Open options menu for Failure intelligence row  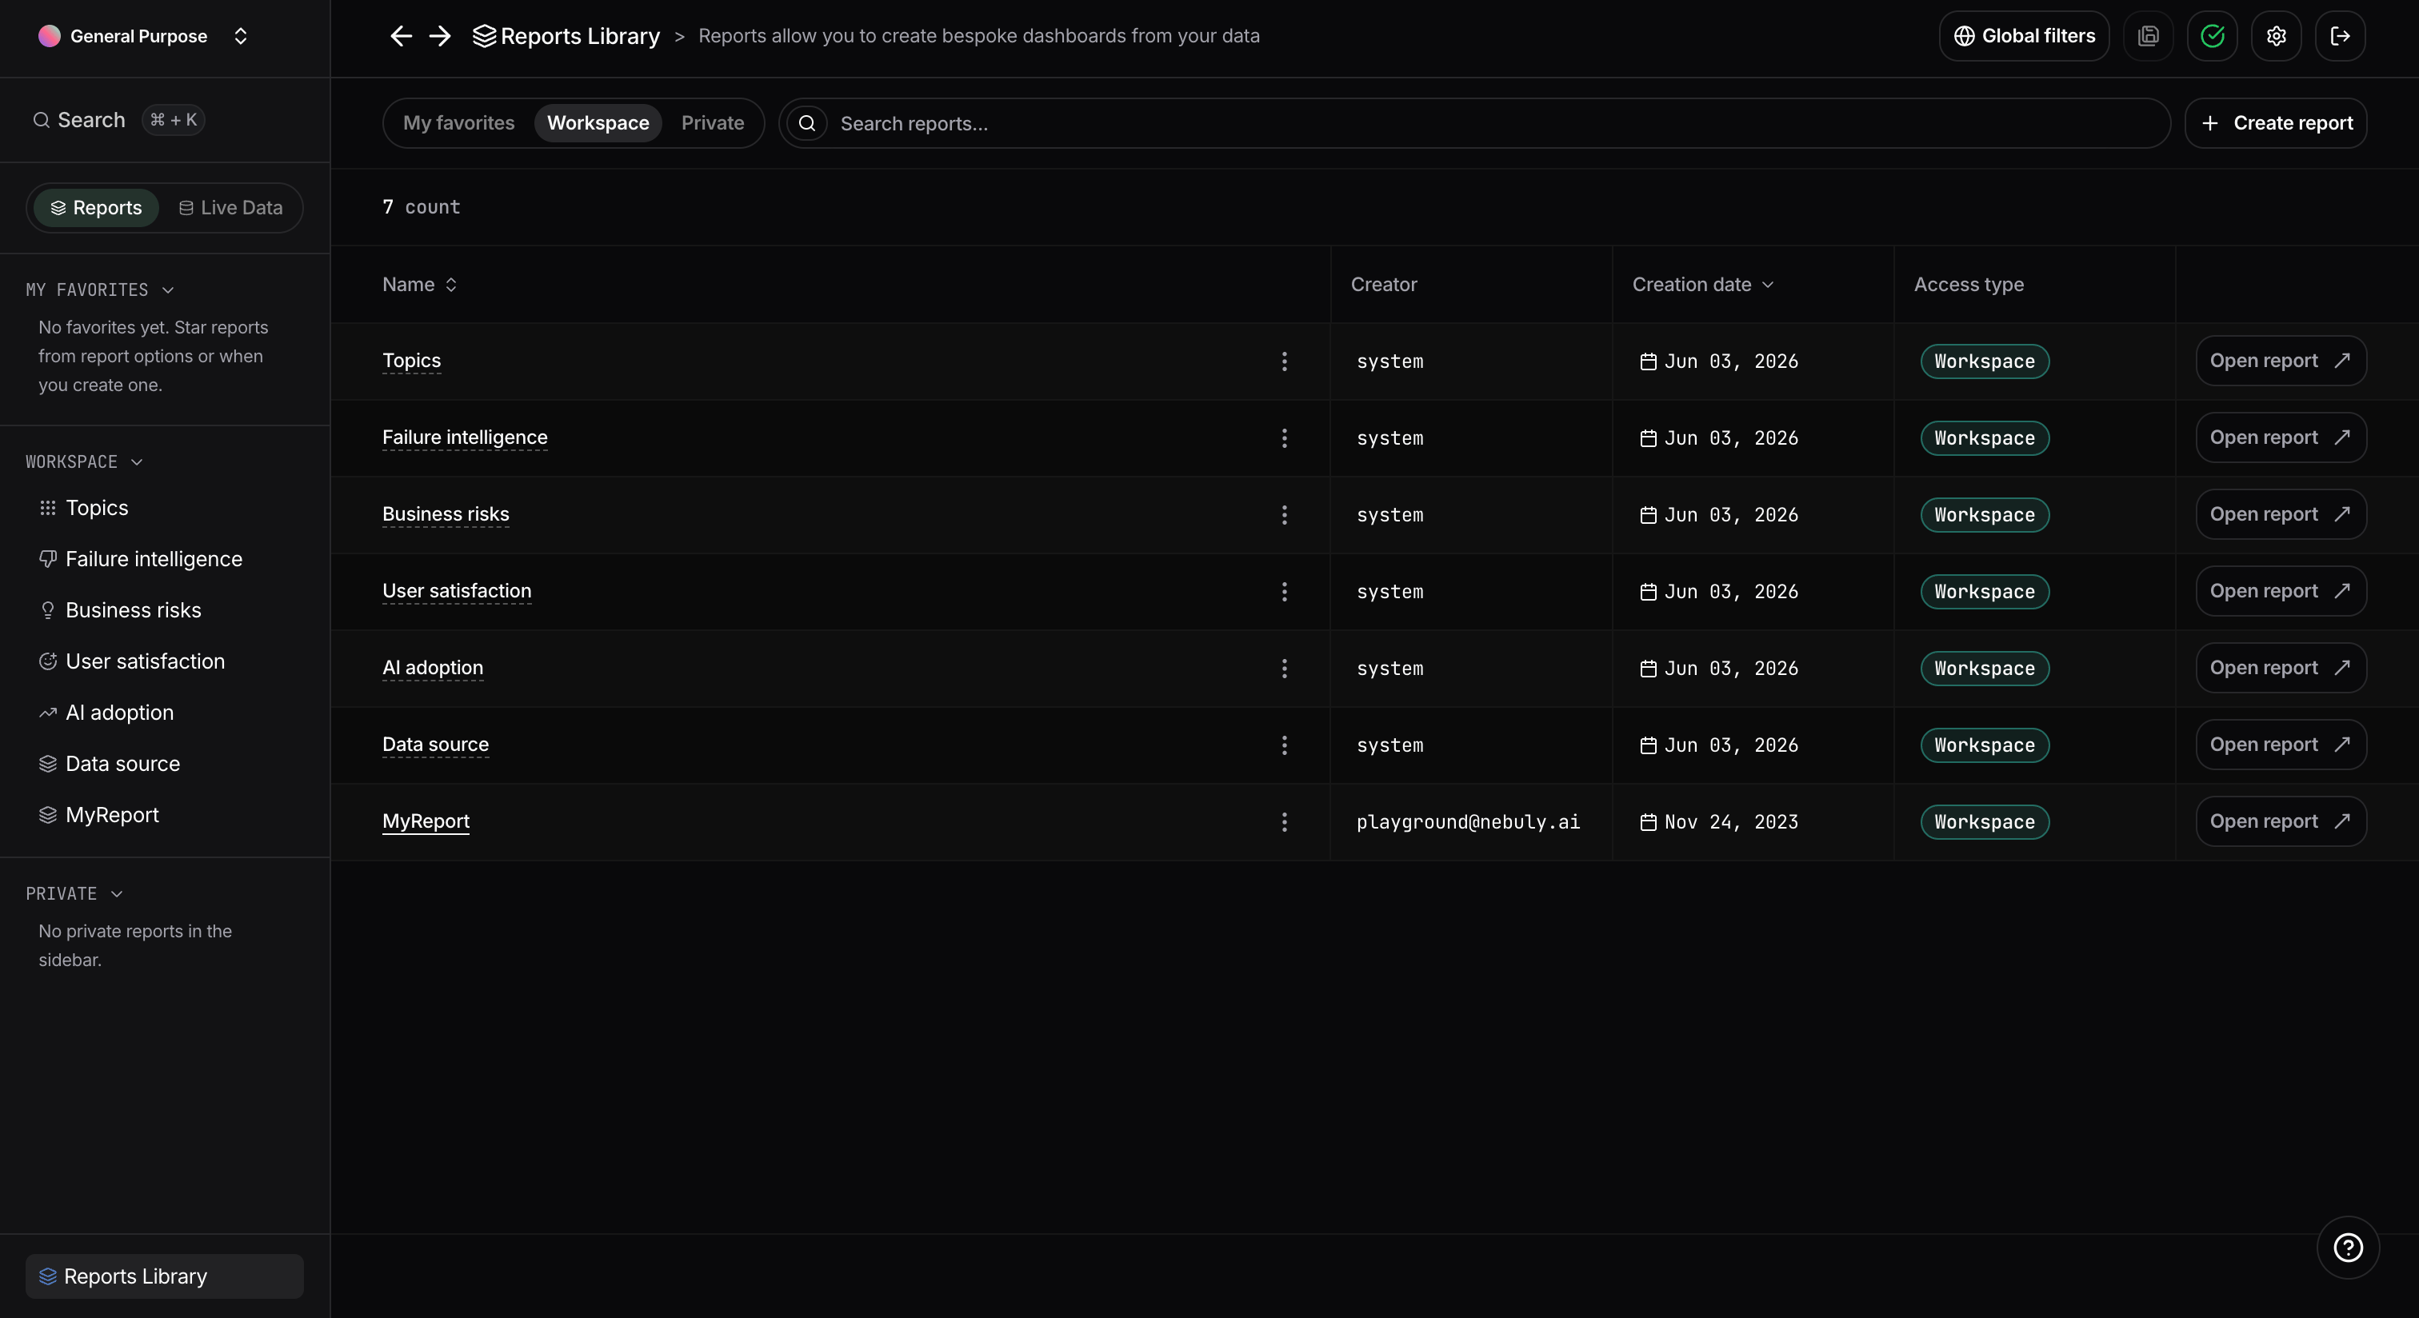pyautogui.click(x=1284, y=438)
